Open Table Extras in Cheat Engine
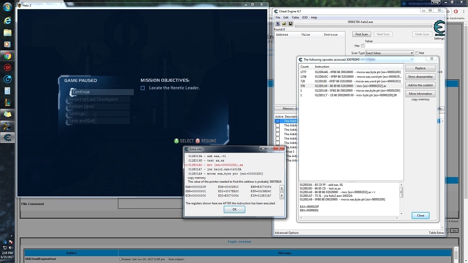Image resolution: width=468 pixels, height=263 pixels. pyautogui.click(x=436, y=233)
